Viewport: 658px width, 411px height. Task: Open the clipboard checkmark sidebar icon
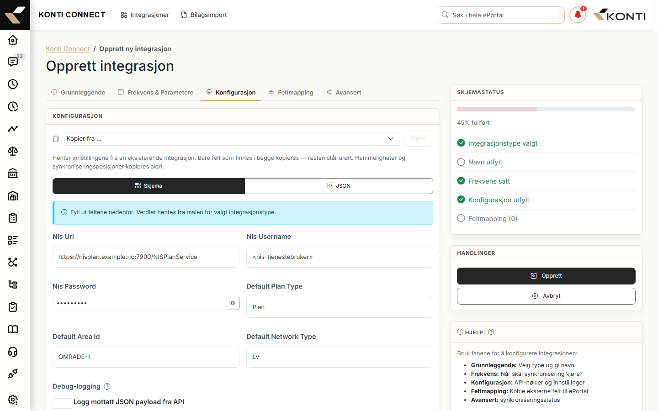(13, 307)
